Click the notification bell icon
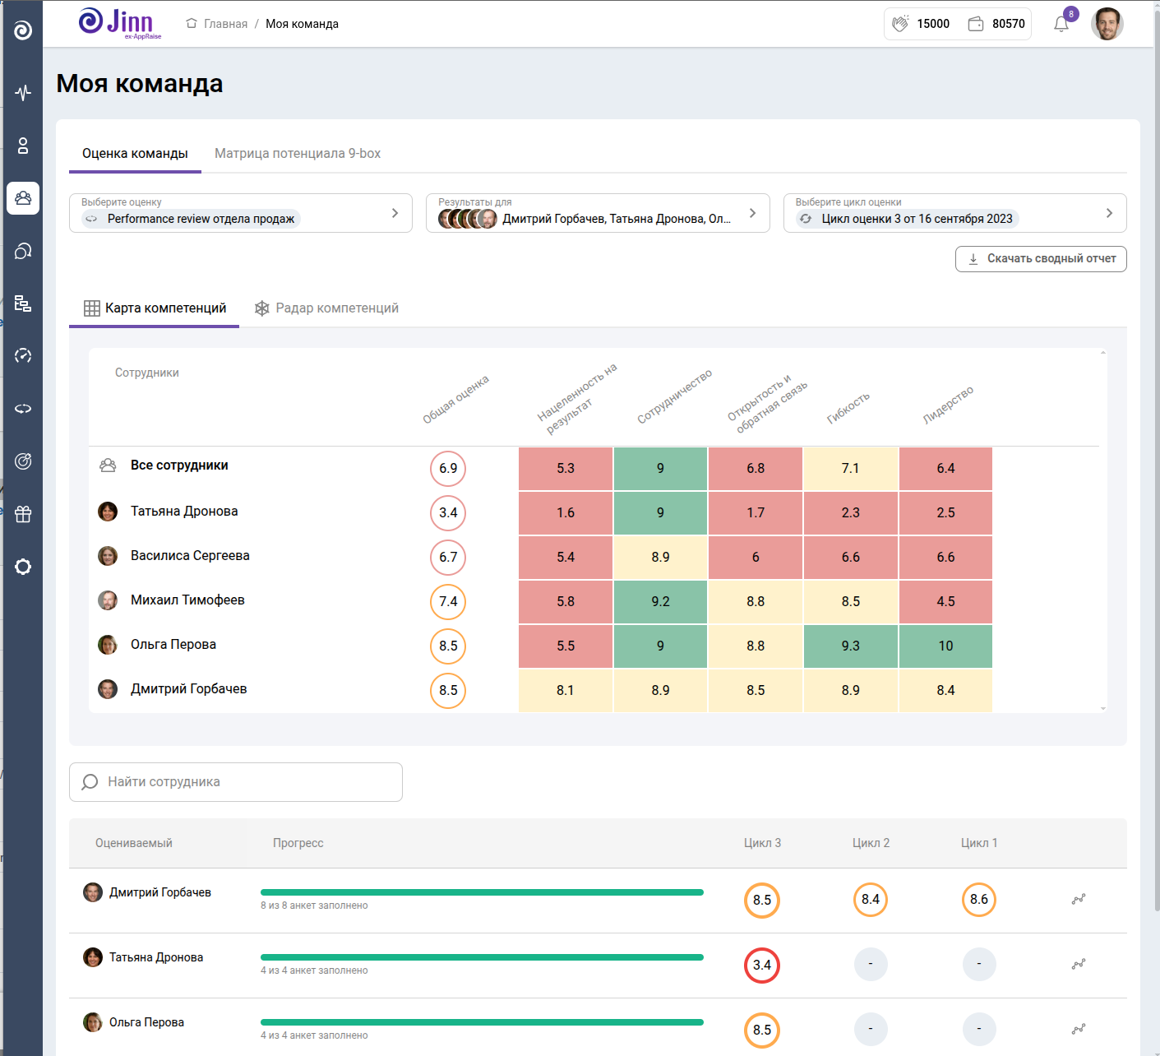Image resolution: width=1160 pixels, height=1056 pixels. [1061, 24]
